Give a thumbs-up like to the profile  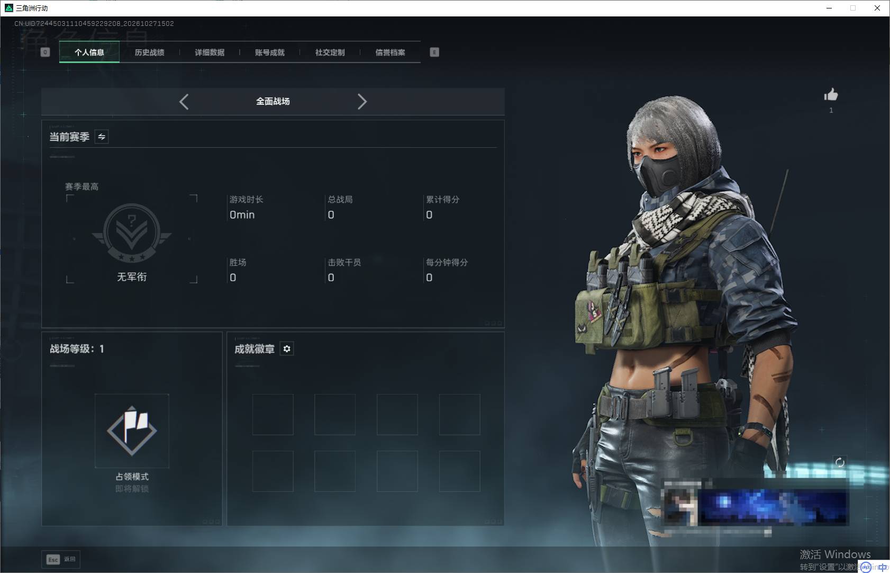click(831, 95)
